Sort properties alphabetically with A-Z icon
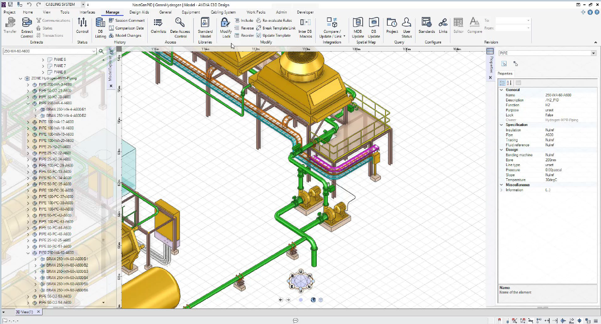 (509, 83)
